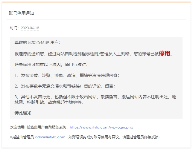
Task: Open the wp-login.php self-service link
Action: pos(101,127)
